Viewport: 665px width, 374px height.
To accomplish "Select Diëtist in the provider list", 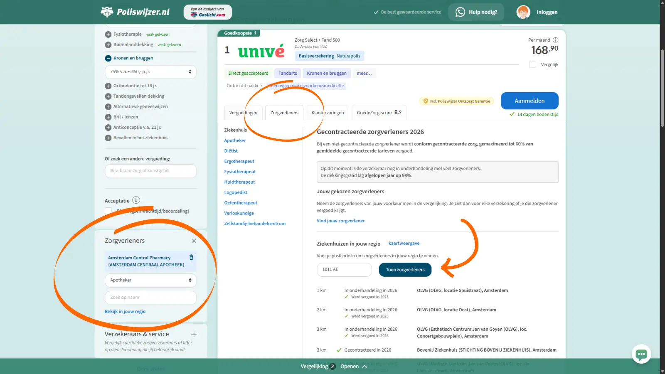I will (x=231, y=151).
